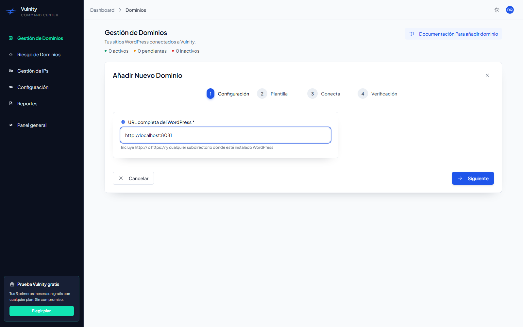Click the 0 activos status
Screen dimensions: 523x327
click(117, 51)
